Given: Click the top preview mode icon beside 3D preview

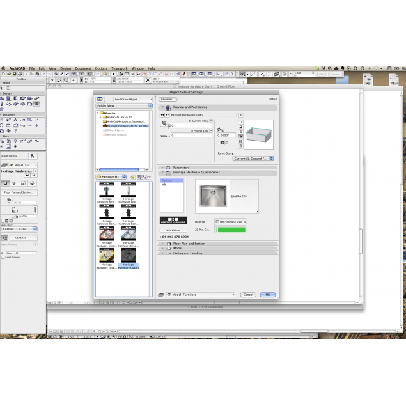Looking at the screenshot, I should (x=241, y=122).
